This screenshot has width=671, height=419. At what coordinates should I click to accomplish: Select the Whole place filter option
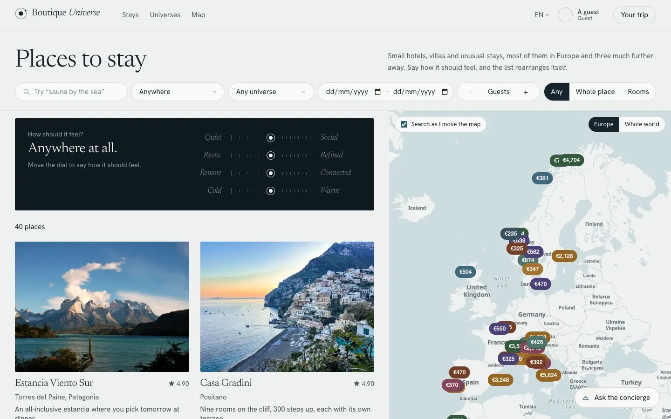click(x=595, y=92)
